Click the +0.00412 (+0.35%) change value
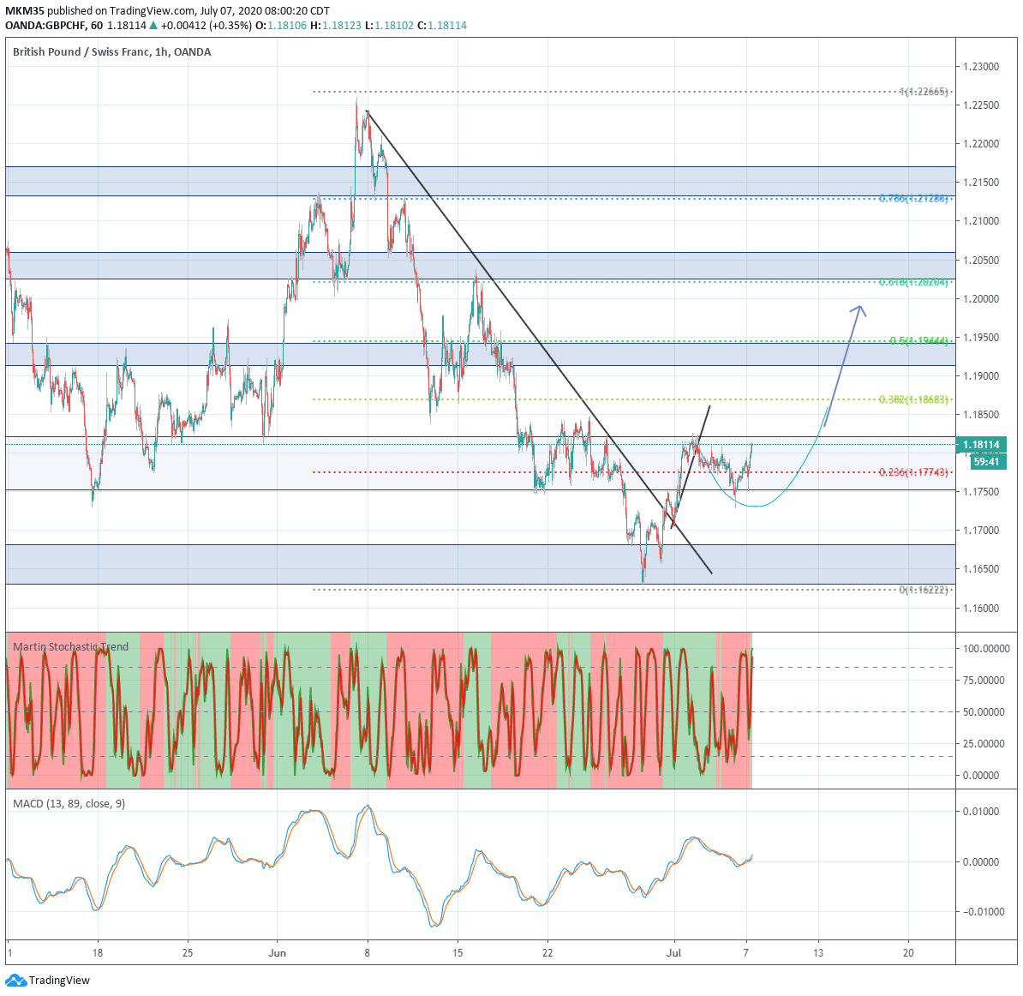This screenshot has width=1023, height=996. pos(206,26)
